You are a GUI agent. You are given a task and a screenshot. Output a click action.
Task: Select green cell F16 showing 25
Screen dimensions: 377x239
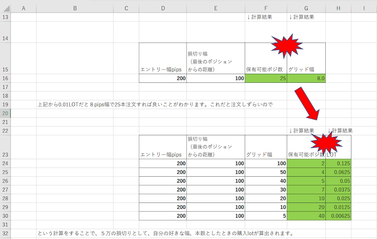[266, 78]
